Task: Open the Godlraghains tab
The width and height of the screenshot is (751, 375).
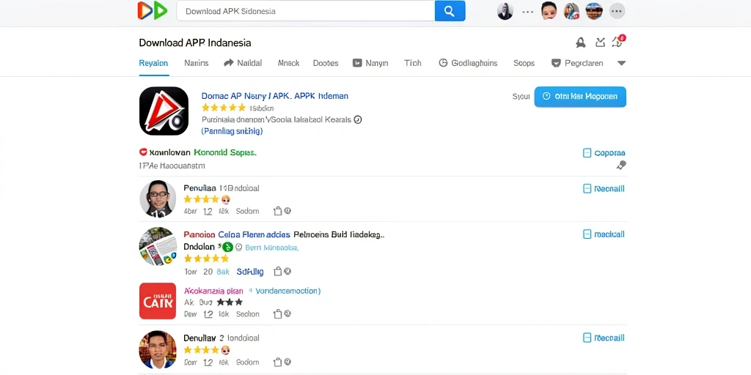Action: click(x=468, y=63)
